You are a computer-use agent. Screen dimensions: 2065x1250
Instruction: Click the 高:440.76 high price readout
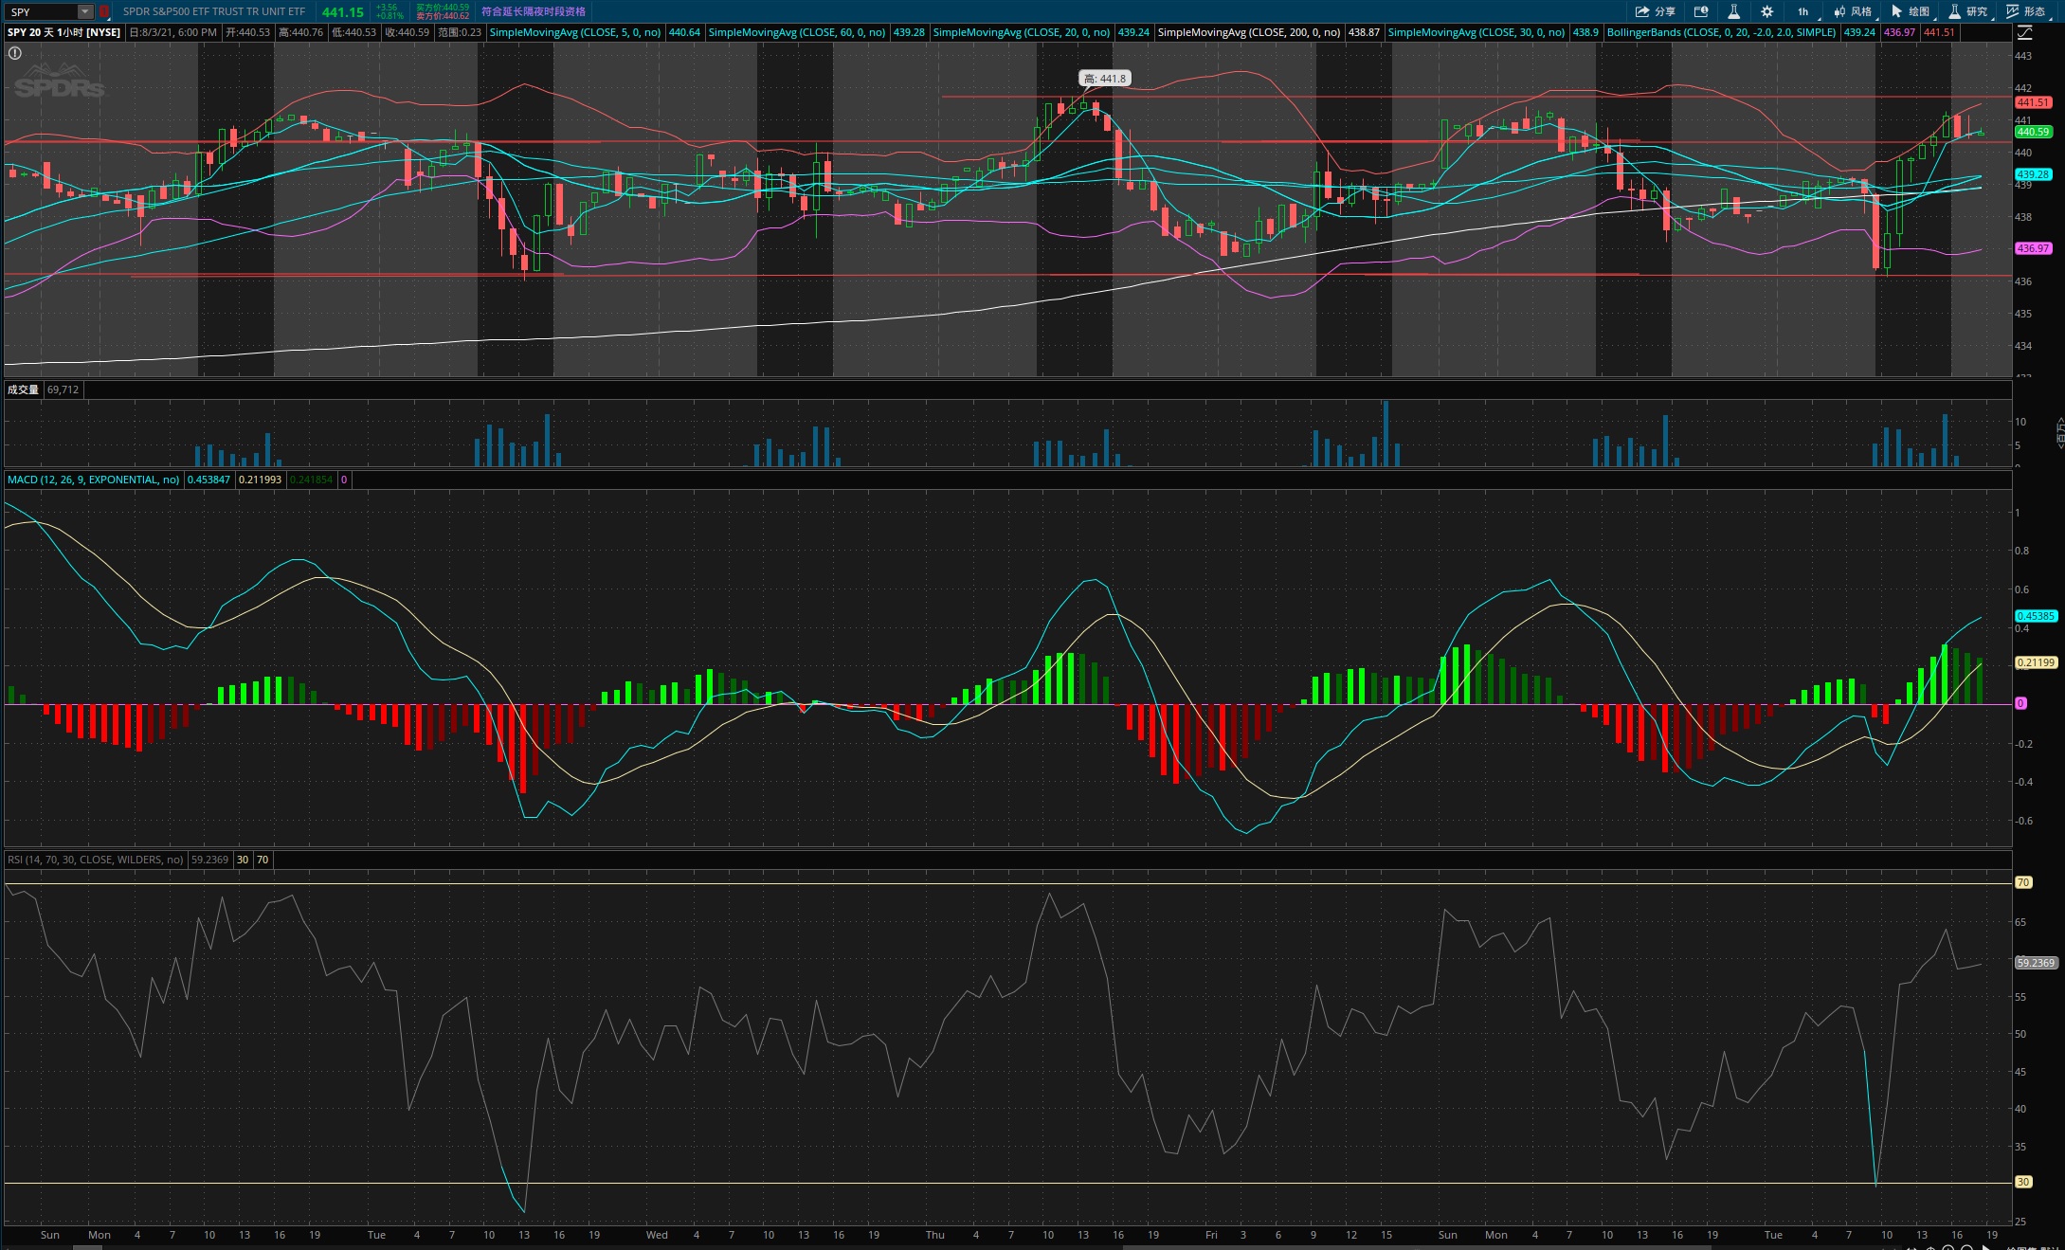tap(301, 32)
